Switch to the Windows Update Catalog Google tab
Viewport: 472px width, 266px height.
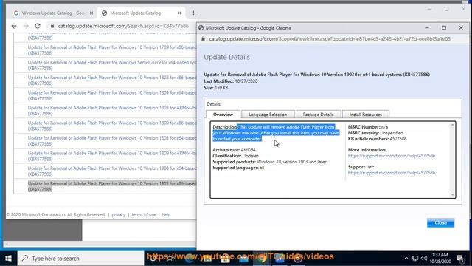click(x=53, y=13)
